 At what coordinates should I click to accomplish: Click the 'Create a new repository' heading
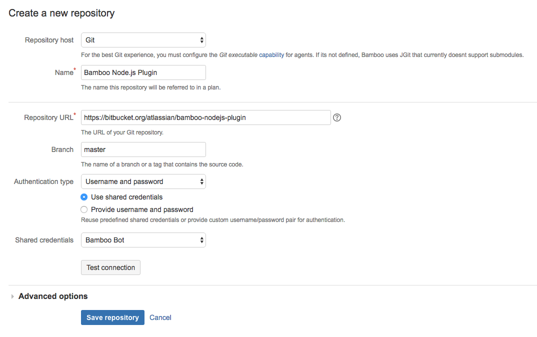point(61,13)
